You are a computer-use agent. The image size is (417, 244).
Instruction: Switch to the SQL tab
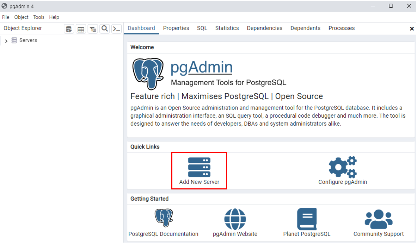202,28
